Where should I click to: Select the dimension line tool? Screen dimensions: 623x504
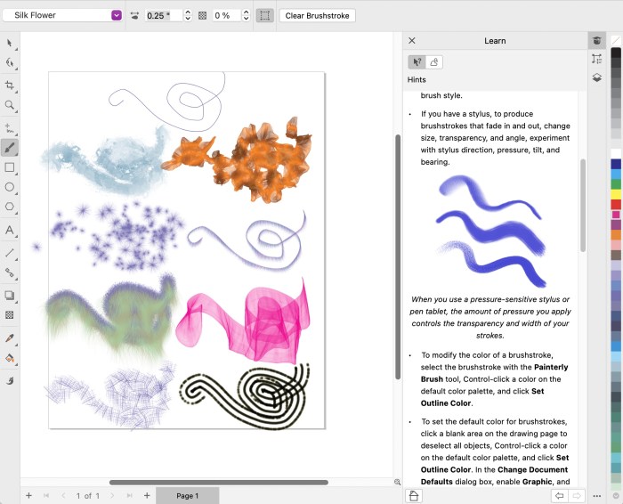[x=10, y=253]
